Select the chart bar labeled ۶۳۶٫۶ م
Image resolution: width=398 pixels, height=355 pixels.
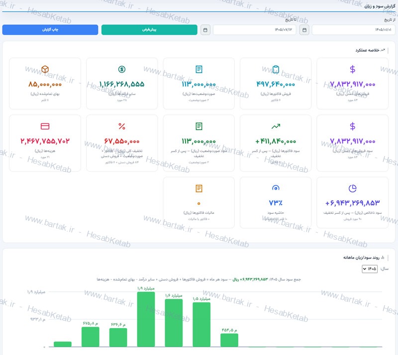(x=118, y=338)
